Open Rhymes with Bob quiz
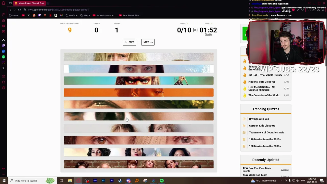The width and height of the screenshot is (327, 184). pos(259,119)
